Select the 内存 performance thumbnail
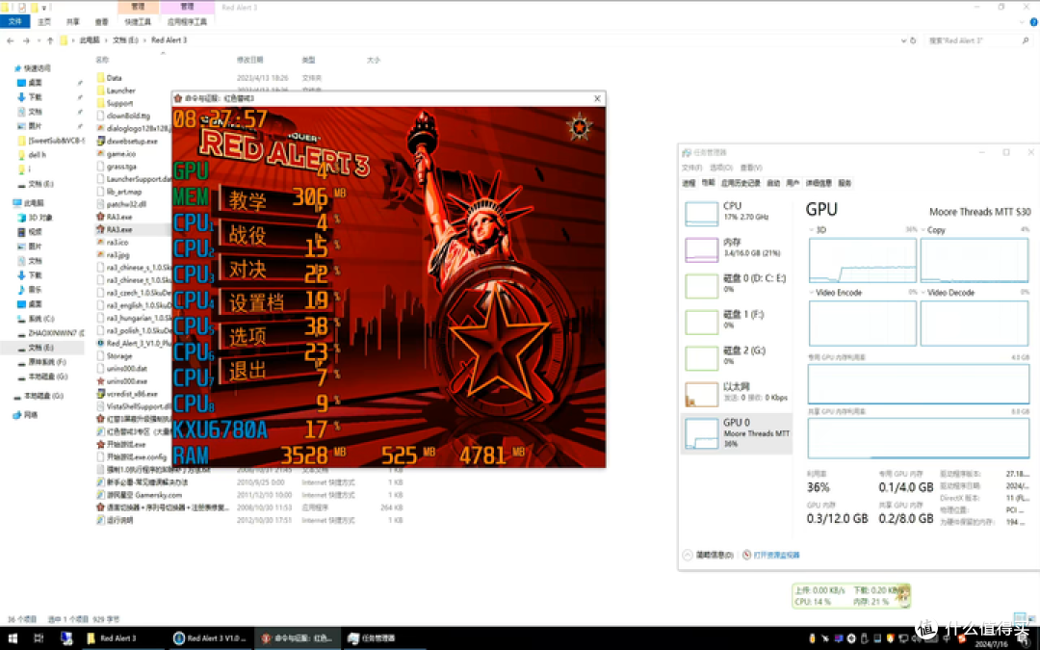Screen dimensions: 1040x650 click(x=702, y=250)
